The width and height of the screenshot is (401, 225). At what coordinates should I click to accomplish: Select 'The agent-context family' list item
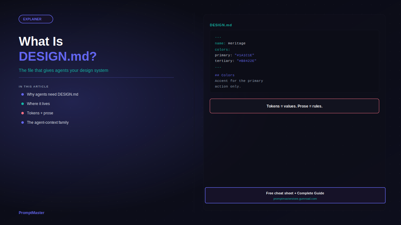pyautogui.click(x=48, y=122)
